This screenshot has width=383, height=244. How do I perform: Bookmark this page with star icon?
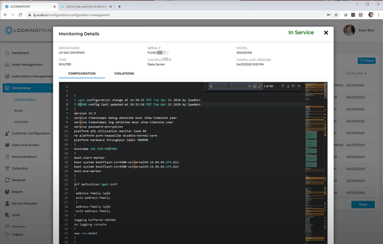click(x=336, y=15)
